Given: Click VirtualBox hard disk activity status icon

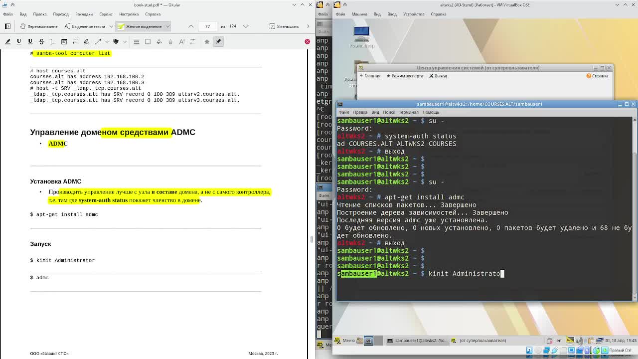Looking at the screenshot, I should (529, 350).
